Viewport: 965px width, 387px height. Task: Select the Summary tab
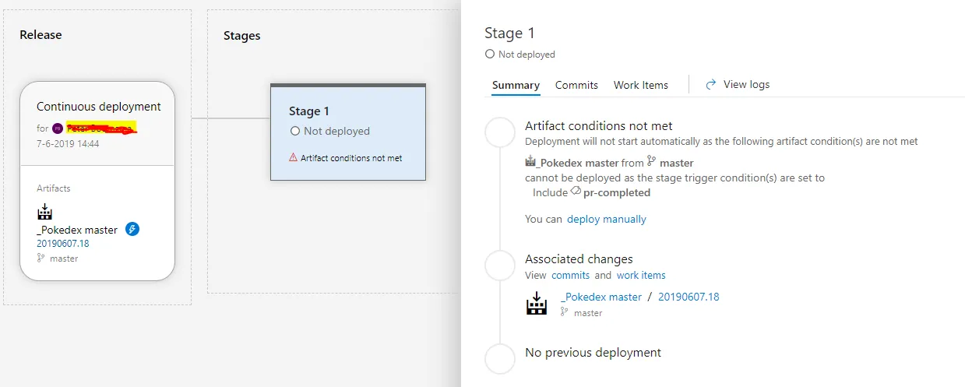(516, 85)
